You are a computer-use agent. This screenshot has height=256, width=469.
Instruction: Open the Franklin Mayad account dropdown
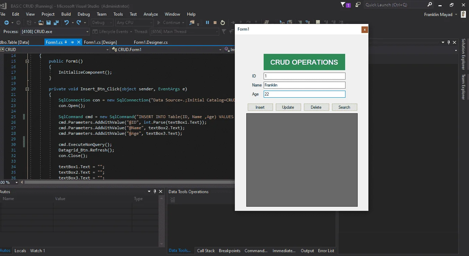[456, 15]
